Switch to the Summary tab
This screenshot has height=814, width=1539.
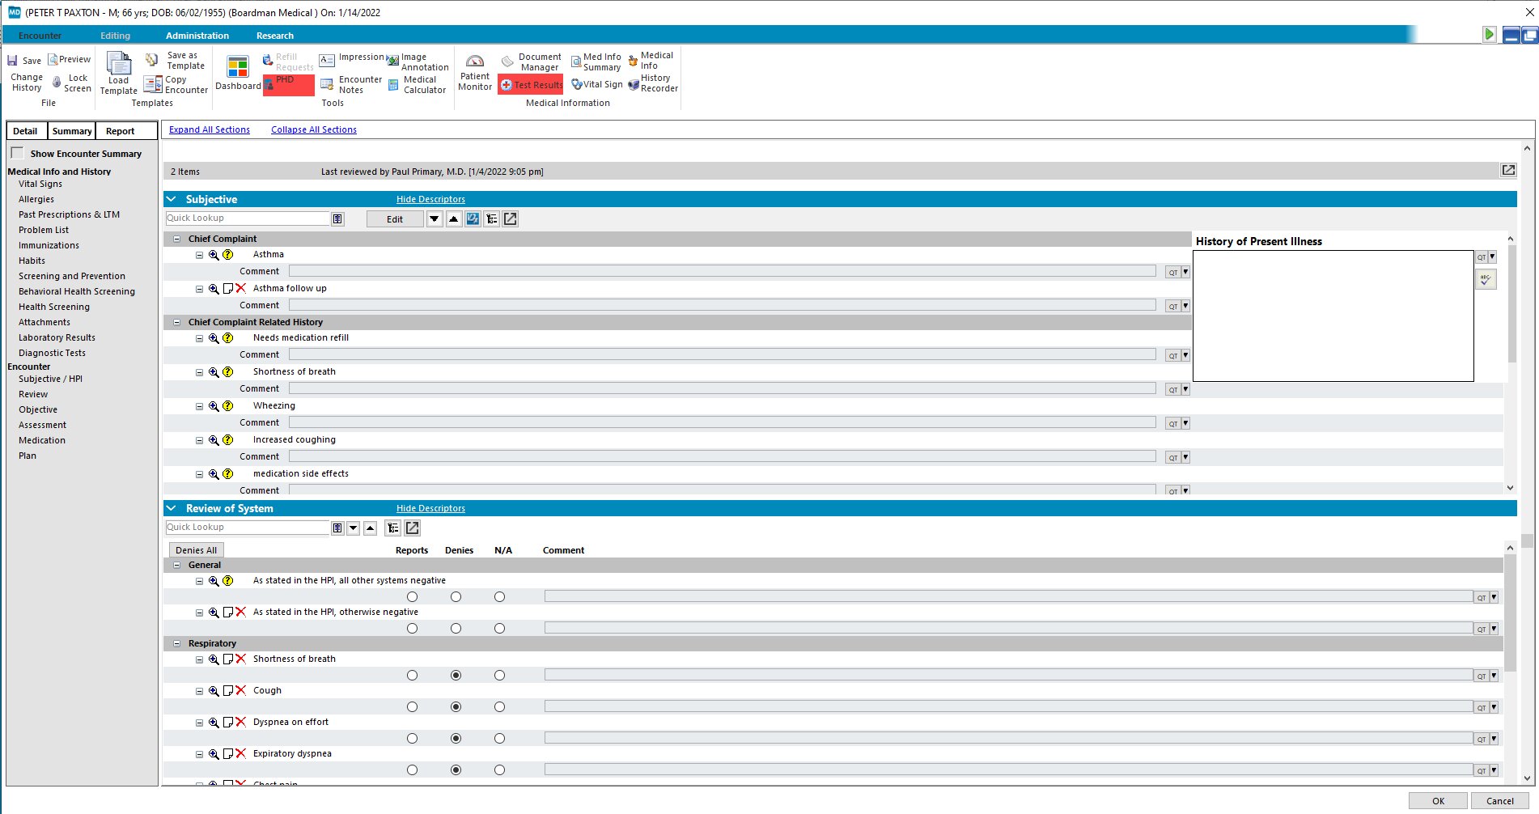72,131
